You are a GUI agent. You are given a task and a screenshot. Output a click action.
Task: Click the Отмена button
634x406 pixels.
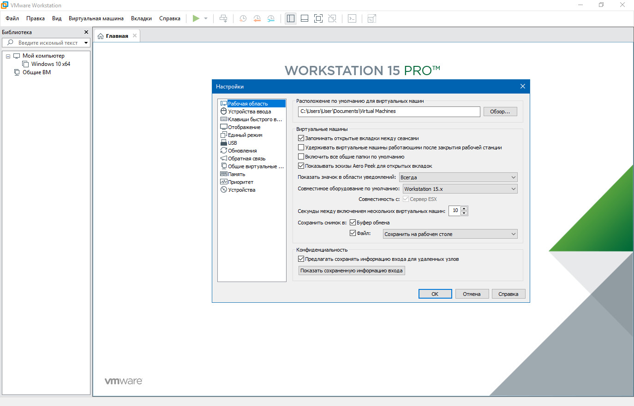(x=472, y=294)
